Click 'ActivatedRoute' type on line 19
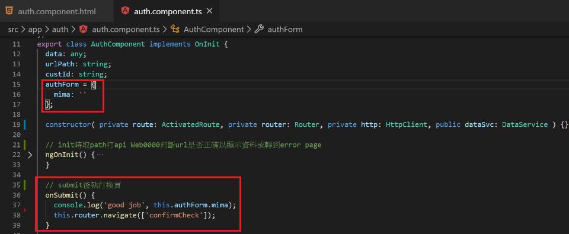The height and width of the screenshot is (234, 569). (x=190, y=124)
